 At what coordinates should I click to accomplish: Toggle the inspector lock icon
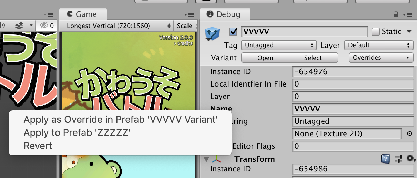397,14
